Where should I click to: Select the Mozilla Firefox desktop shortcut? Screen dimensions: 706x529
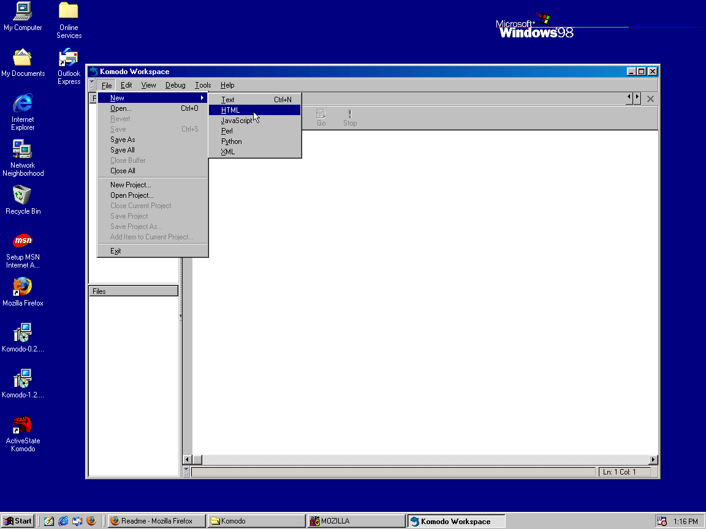click(x=23, y=292)
